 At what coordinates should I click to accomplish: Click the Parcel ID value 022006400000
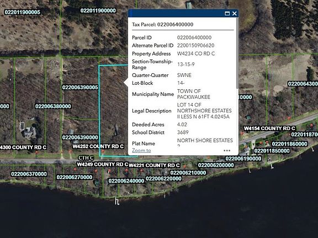[194, 37]
